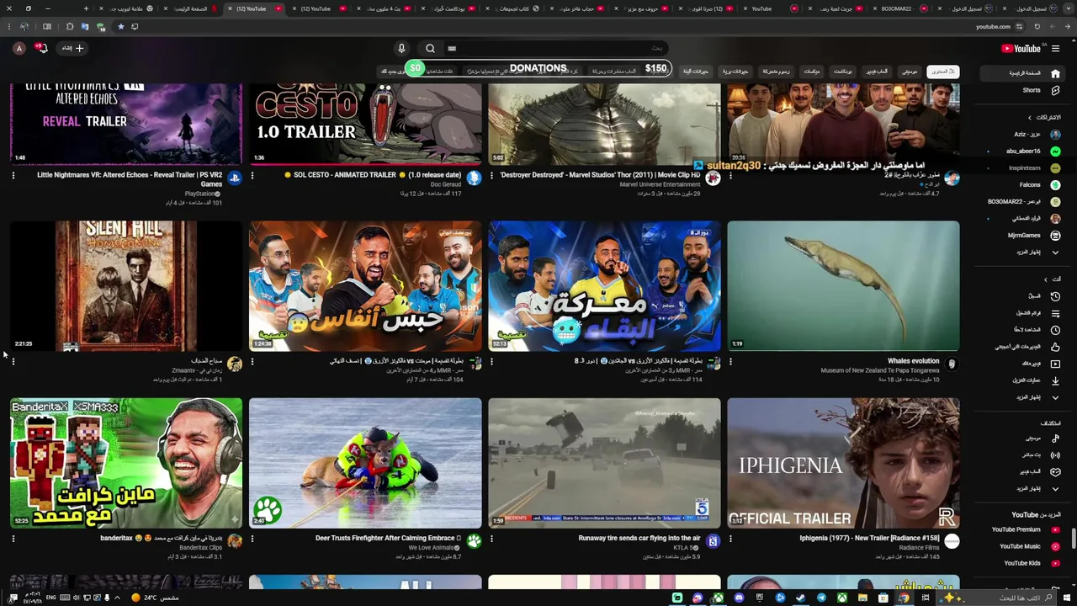Click the magnifier search button
Viewport: 1077px width, 606px height.
point(430,49)
